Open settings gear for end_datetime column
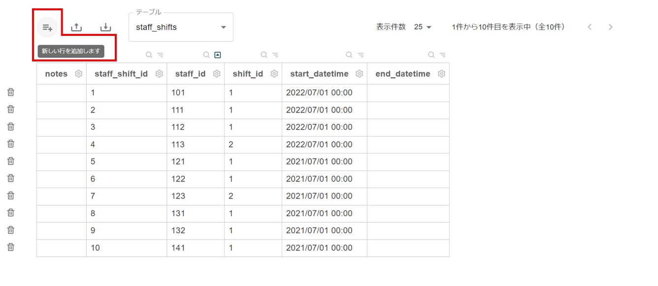The height and width of the screenshot is (286, 658). [442, 74]
